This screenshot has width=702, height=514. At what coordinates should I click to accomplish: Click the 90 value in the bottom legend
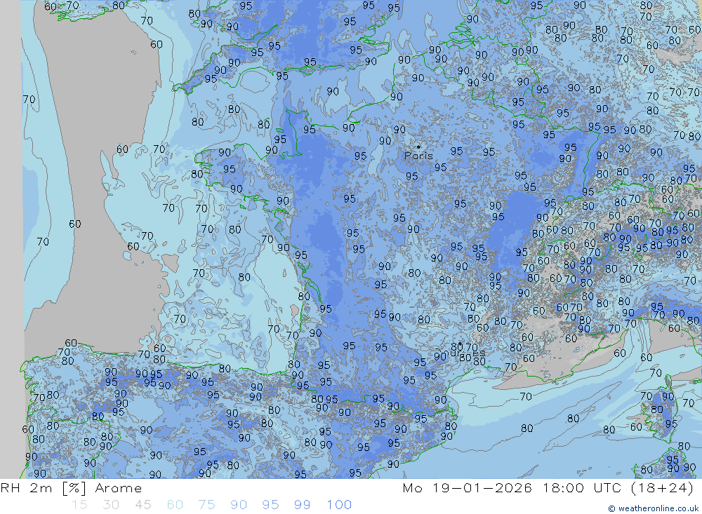click(x=239, y=505)
